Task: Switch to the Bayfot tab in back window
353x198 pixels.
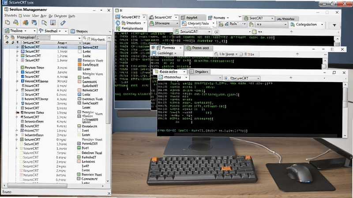Action: (192, 17)
